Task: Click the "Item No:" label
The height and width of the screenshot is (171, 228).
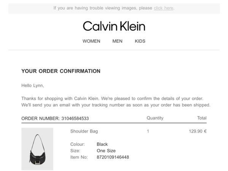Action: pyautogui.click(x=79, y=157)
